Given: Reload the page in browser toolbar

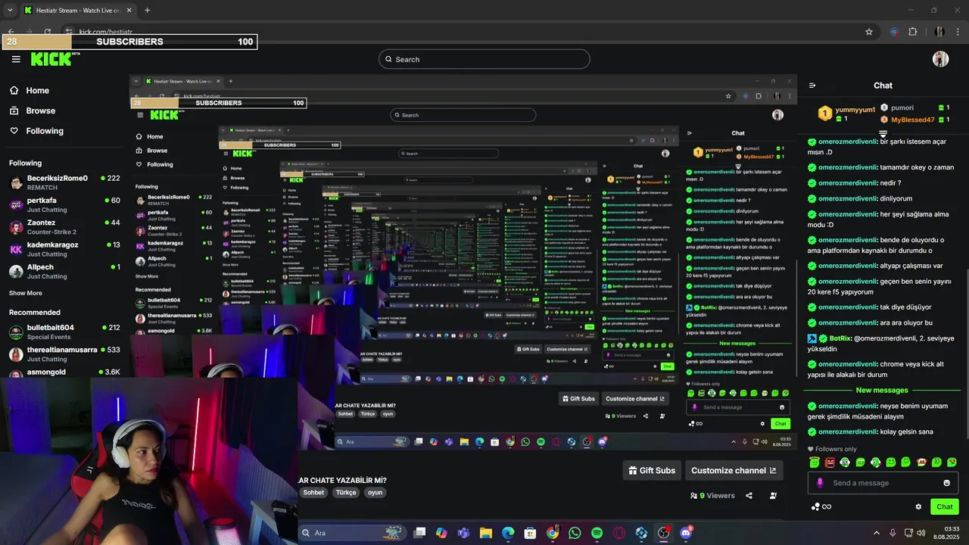Looking at the screenshot, I should tap(47, 32).
